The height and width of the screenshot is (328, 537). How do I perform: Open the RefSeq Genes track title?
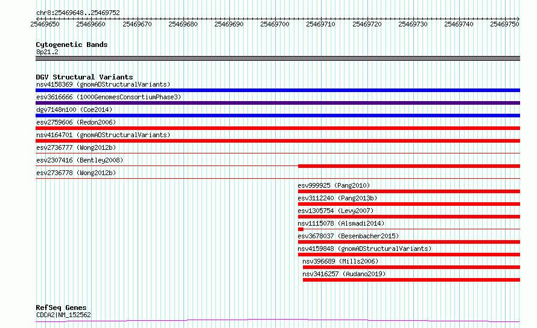[61, 308]
